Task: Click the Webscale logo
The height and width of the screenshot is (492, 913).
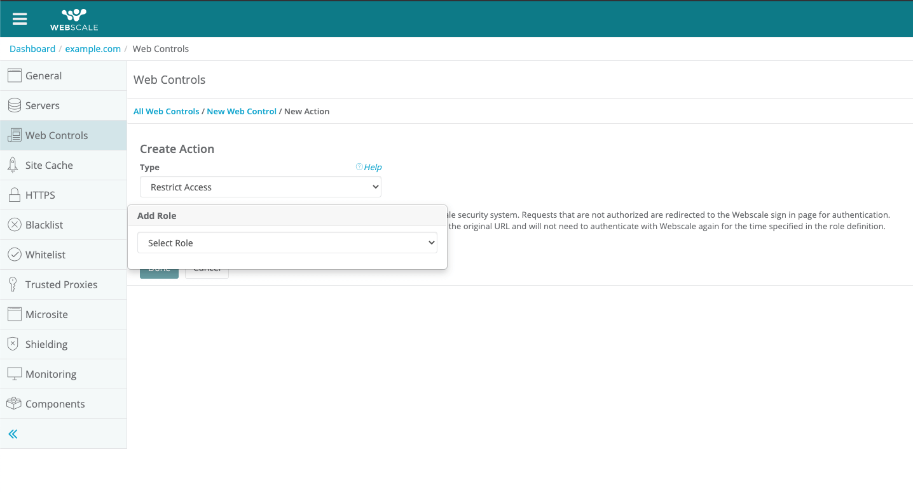Action: pos(74,19)
